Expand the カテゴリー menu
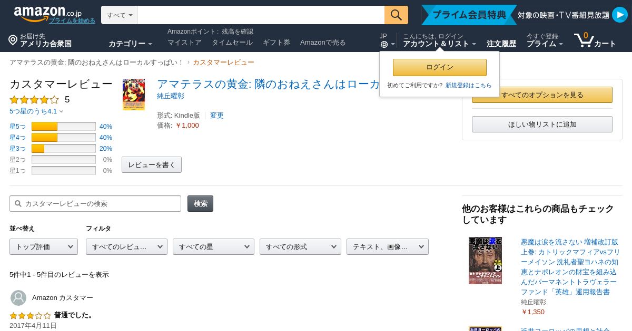 point(130,44)
